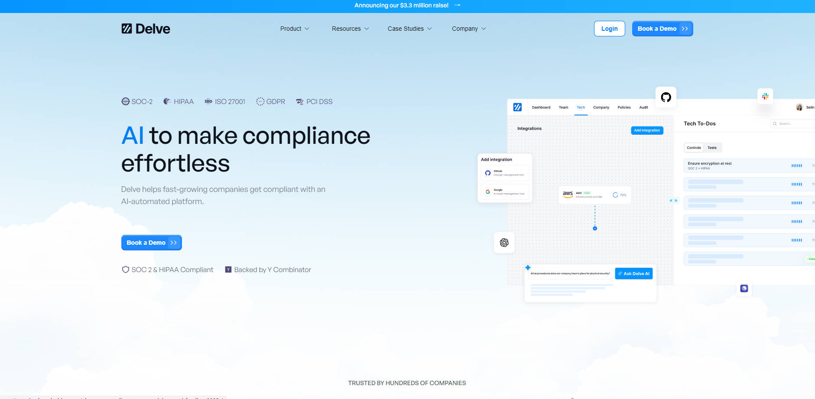815x399 pixels.
Task: Click the GDPR dotted circle icon
Action: (260, 101)
